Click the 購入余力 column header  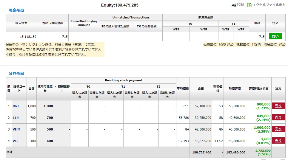tap(22, 23)
